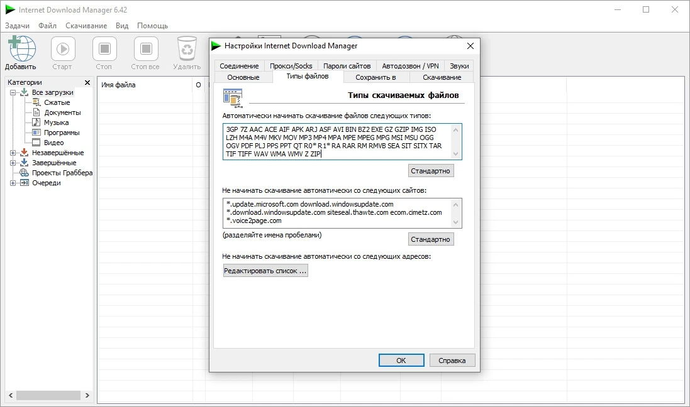Switch to the Звуки tab
The width and height of the screenshot is (690, 407).
point(459,66)
